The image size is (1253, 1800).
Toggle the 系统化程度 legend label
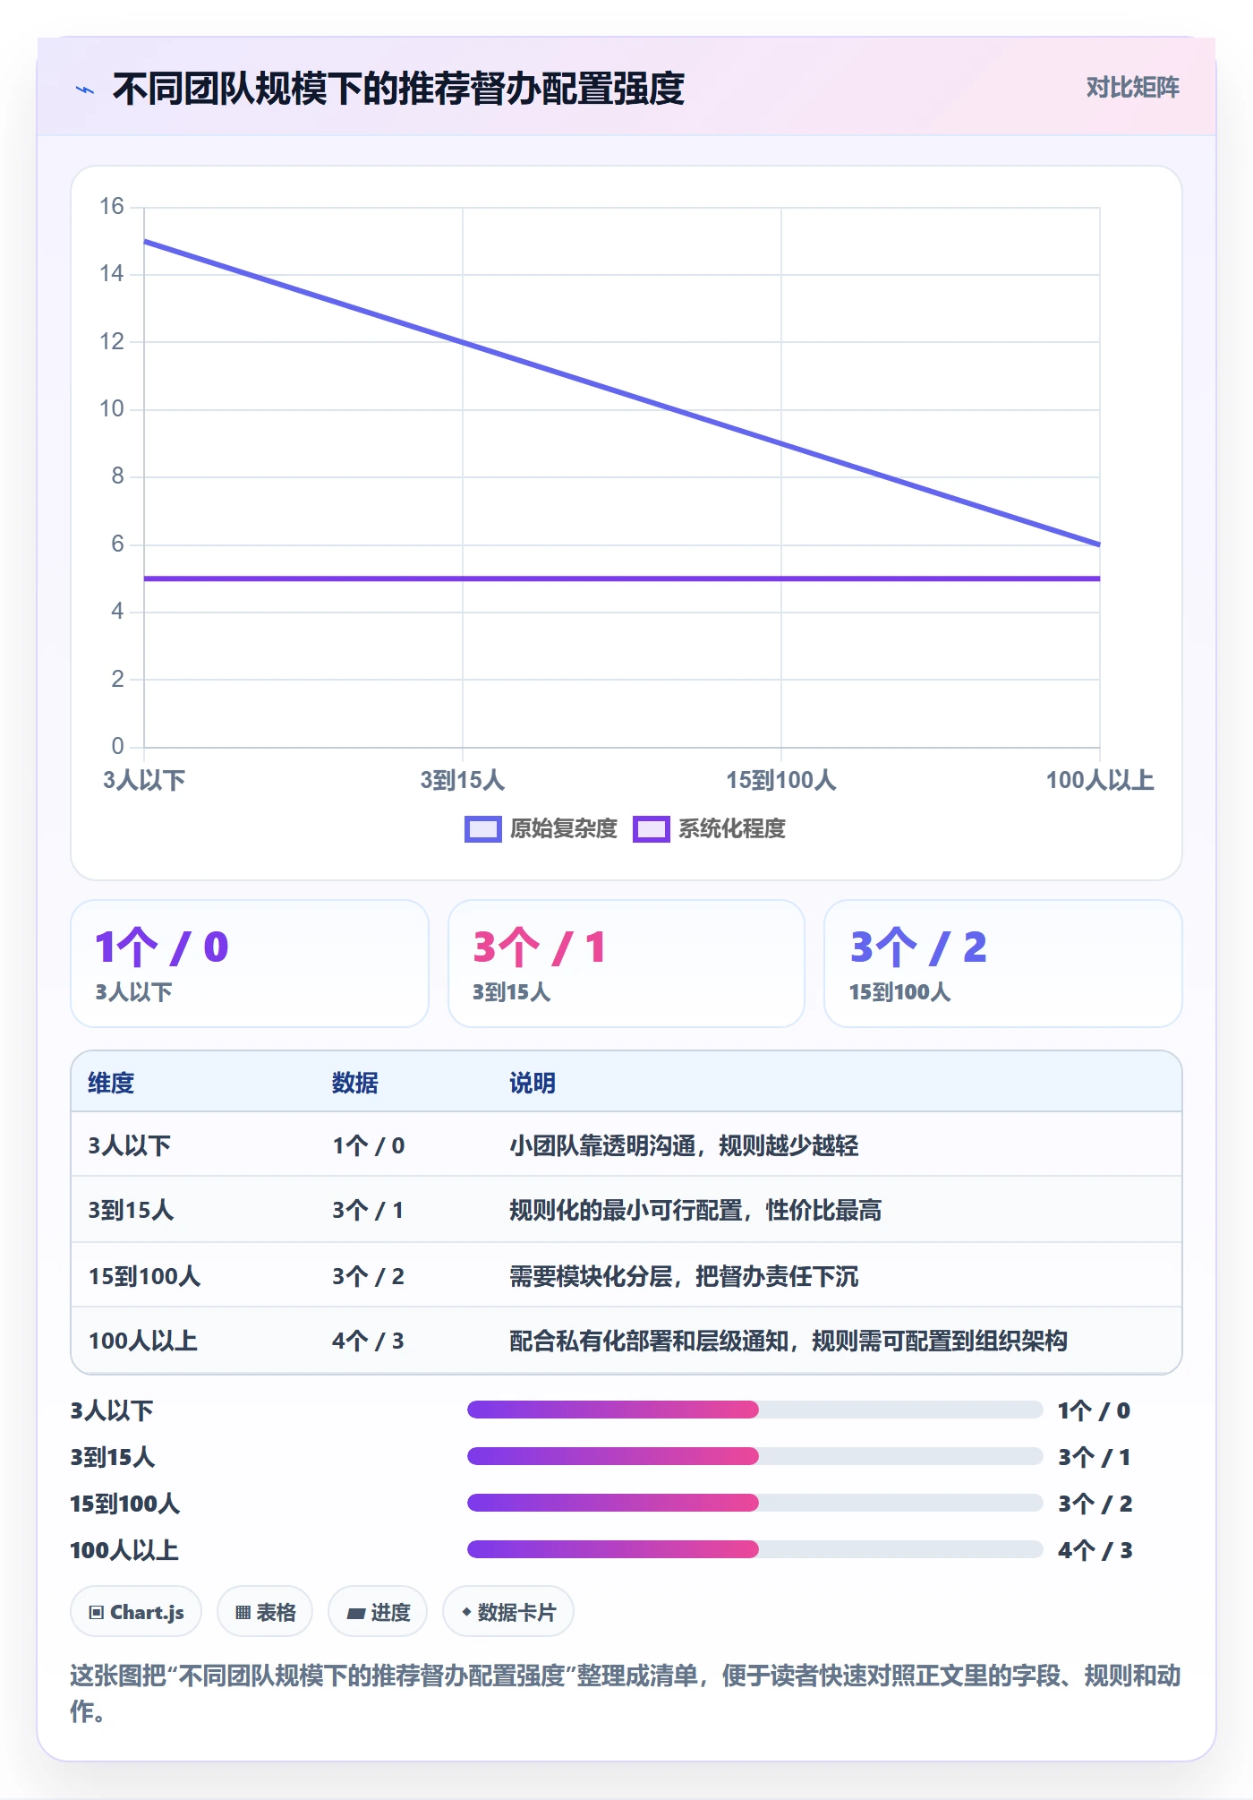pos(732,829)
